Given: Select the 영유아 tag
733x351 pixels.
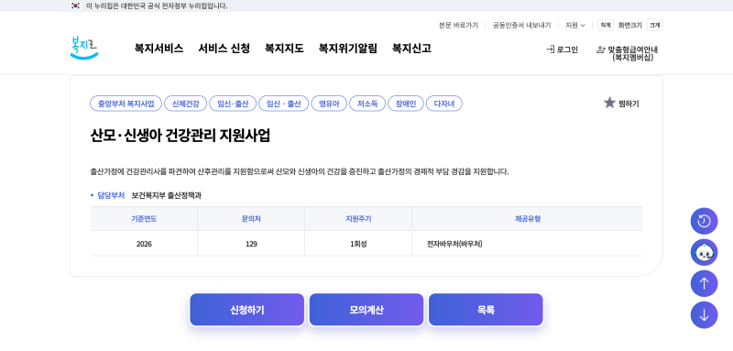Looking at the screenshot, I should click(x=329, y=104).
